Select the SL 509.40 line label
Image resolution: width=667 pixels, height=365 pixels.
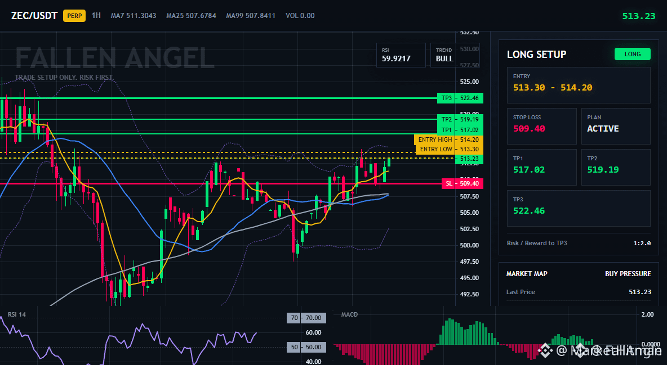pos(463,183)
